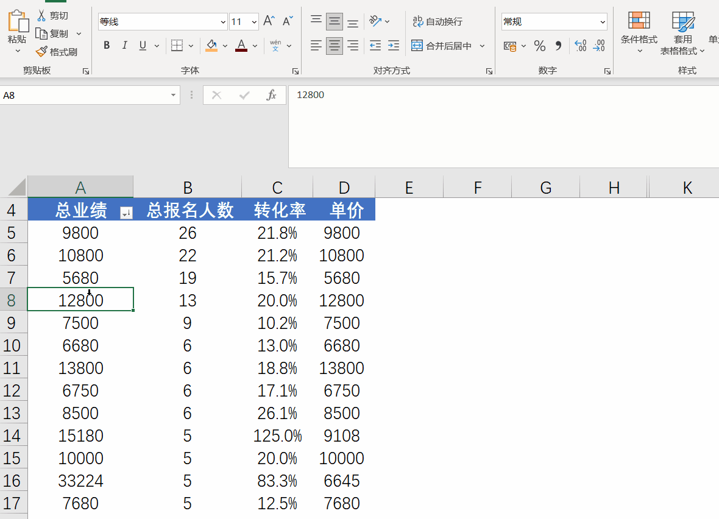Increase decimal places
This screenshot has height=519, width=719.
pyautogui.click(x=581, y=46)
